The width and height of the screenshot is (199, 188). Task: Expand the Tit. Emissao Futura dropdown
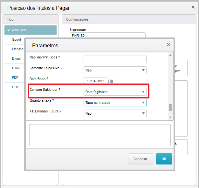pos(143,113)
